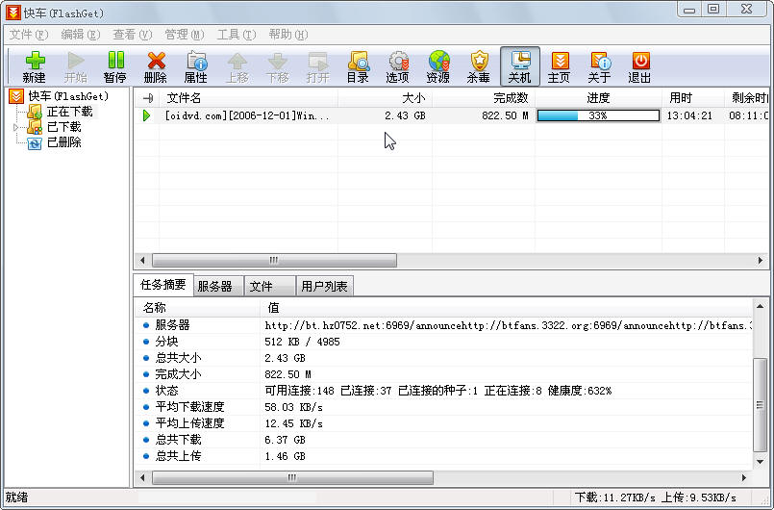Click the summary pane scroll-up arrow
The image size is (774, 510).
pyautogui.click(x=761, y=306)
